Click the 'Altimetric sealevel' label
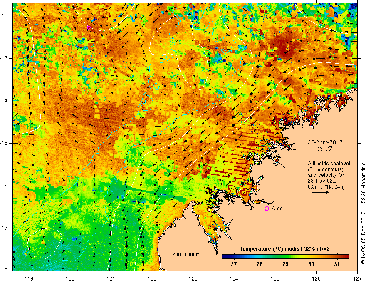 coord(329,164)
